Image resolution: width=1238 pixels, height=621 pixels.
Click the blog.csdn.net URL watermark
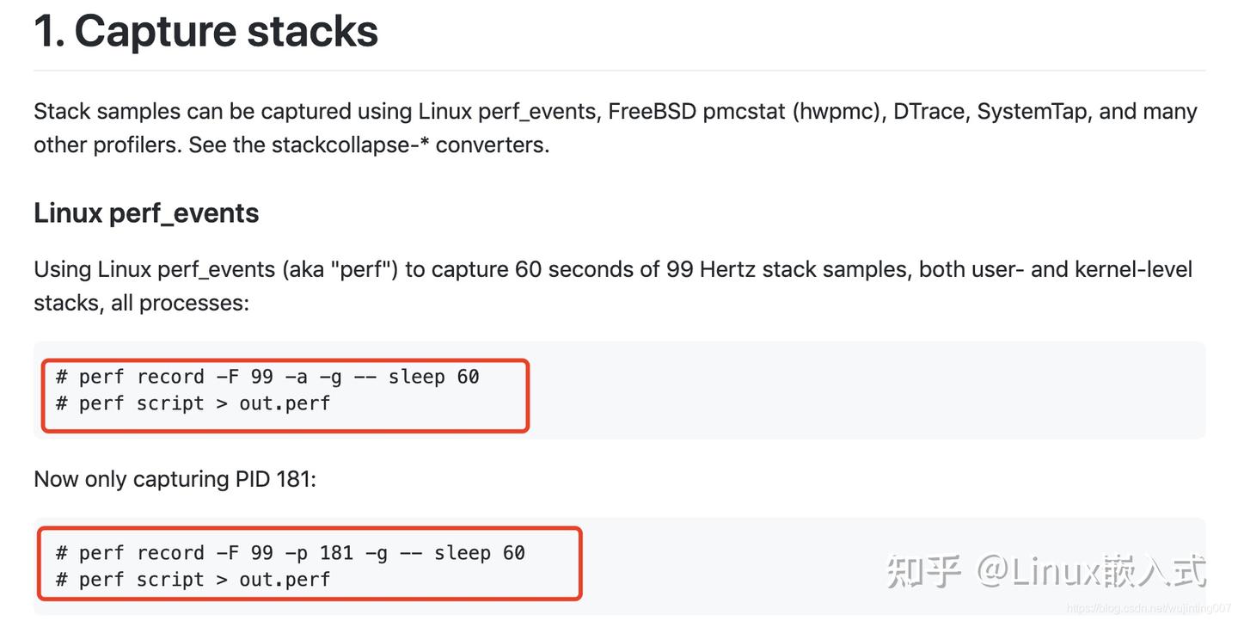pos(1149,609)
